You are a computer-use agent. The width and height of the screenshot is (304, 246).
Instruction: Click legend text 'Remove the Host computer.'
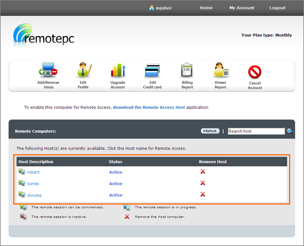point(160,217)
